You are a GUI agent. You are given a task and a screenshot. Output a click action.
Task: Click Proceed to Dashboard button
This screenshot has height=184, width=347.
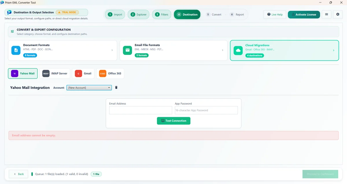320,174
